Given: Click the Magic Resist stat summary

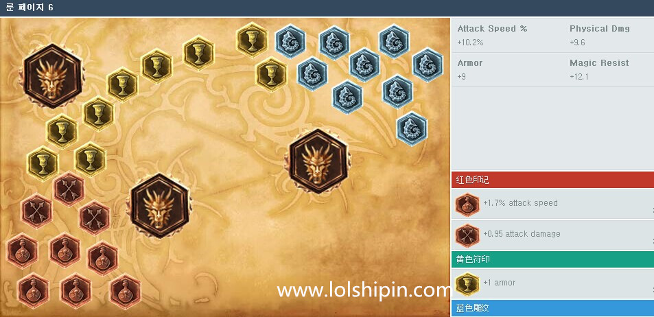Looking at the screenshot, I should (x=599, y=69).
